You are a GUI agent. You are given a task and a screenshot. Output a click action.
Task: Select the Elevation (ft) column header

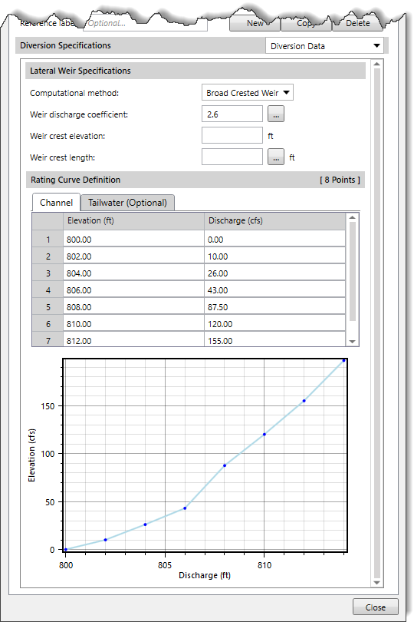coord(133,221)
